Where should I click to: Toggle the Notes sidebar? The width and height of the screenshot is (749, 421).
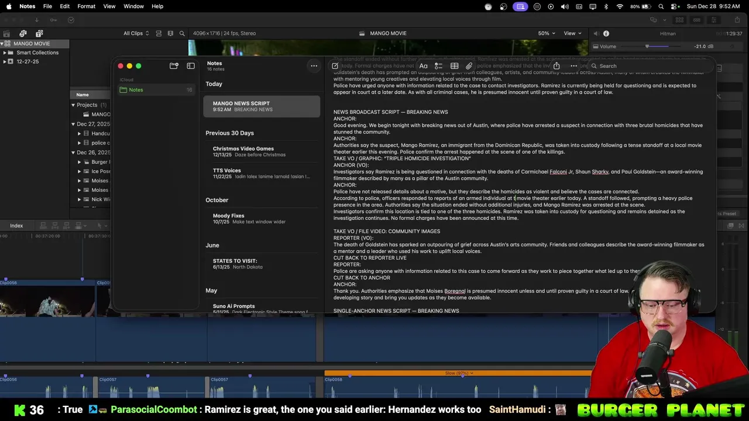tap(191, 66)
